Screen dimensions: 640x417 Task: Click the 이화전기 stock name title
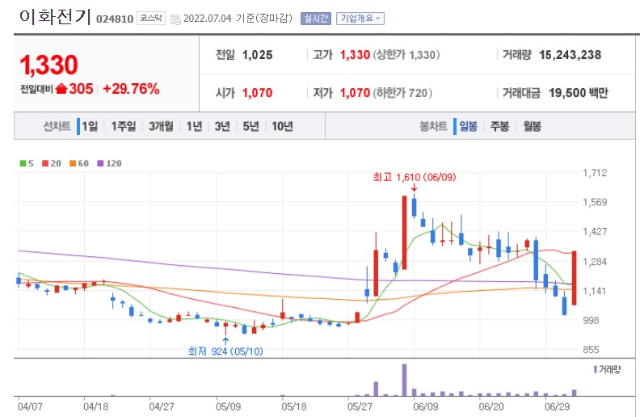[55, 17]
